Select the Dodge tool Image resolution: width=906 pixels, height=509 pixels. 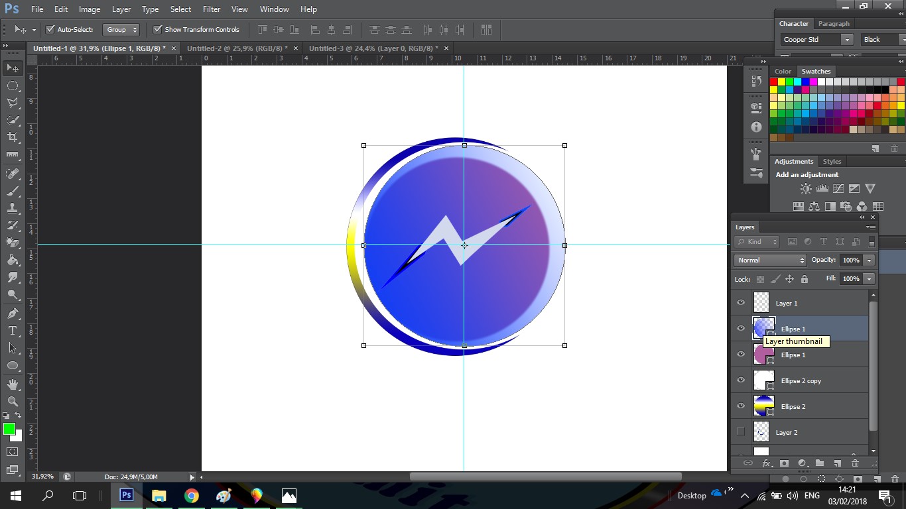[13, 294]
